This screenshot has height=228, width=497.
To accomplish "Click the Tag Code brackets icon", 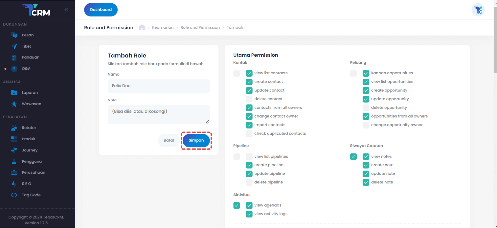I will 14,195.
